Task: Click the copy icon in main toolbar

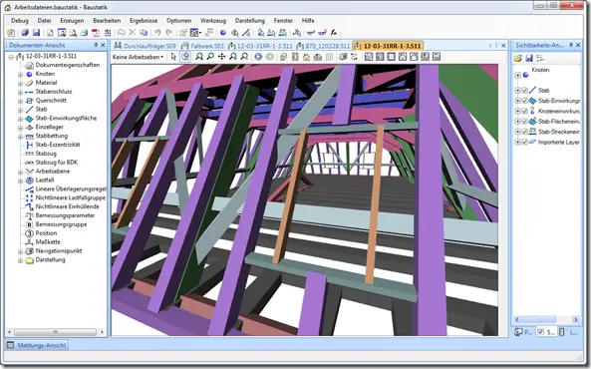Action: 144,33
